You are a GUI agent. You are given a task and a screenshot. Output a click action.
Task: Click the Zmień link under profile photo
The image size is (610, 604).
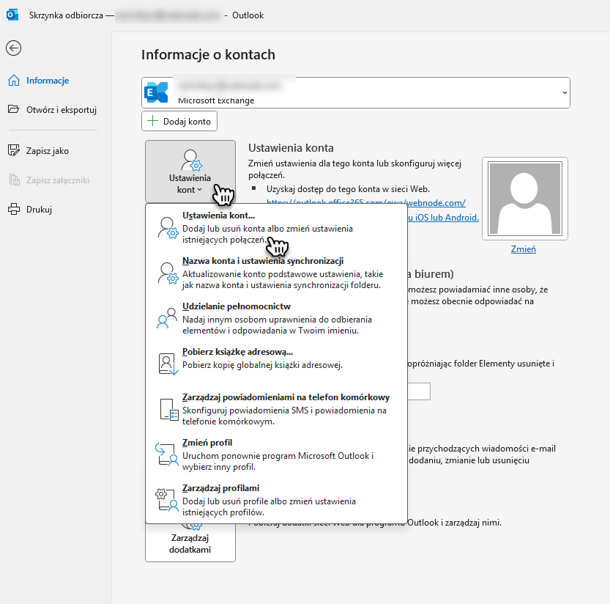coord(524,249)
